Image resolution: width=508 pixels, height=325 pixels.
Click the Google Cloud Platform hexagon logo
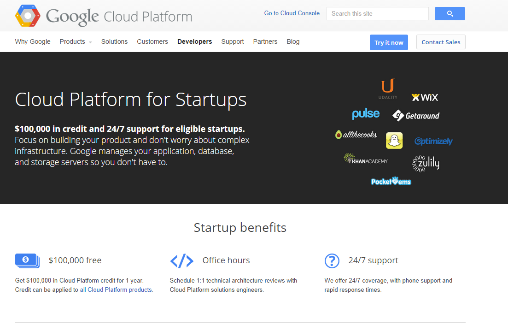coord(28,16)
